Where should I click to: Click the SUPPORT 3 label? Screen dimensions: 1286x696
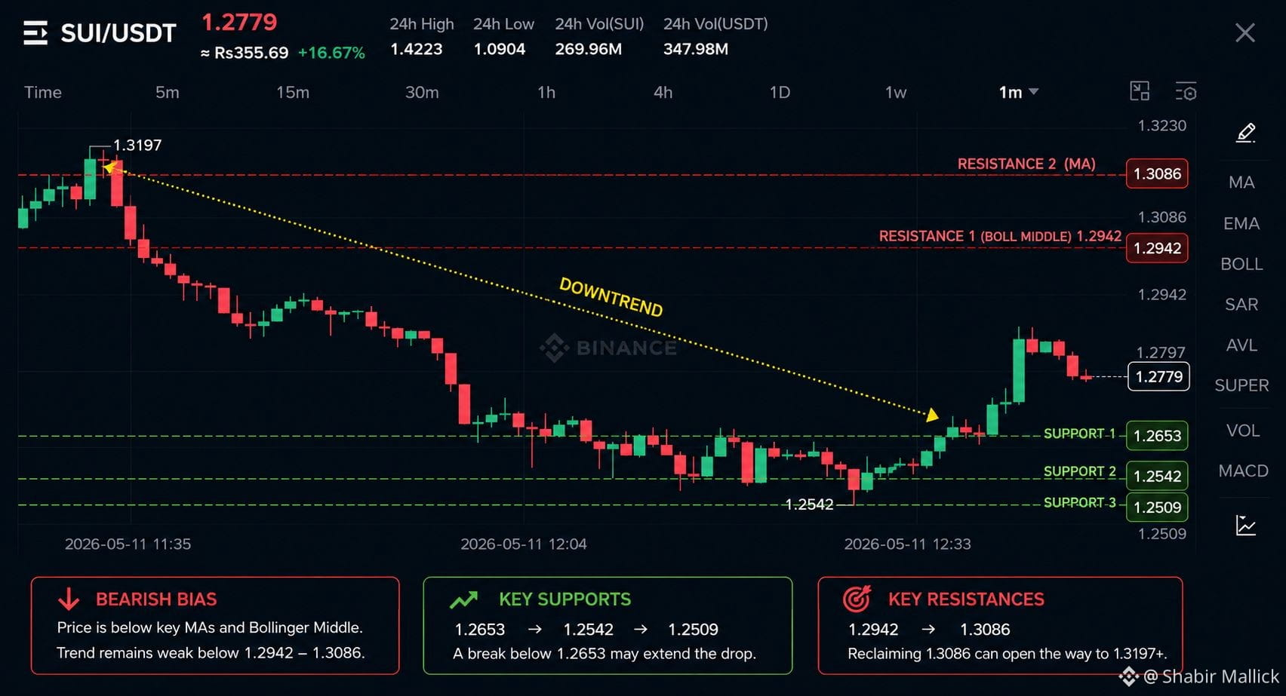(1079, 502)
